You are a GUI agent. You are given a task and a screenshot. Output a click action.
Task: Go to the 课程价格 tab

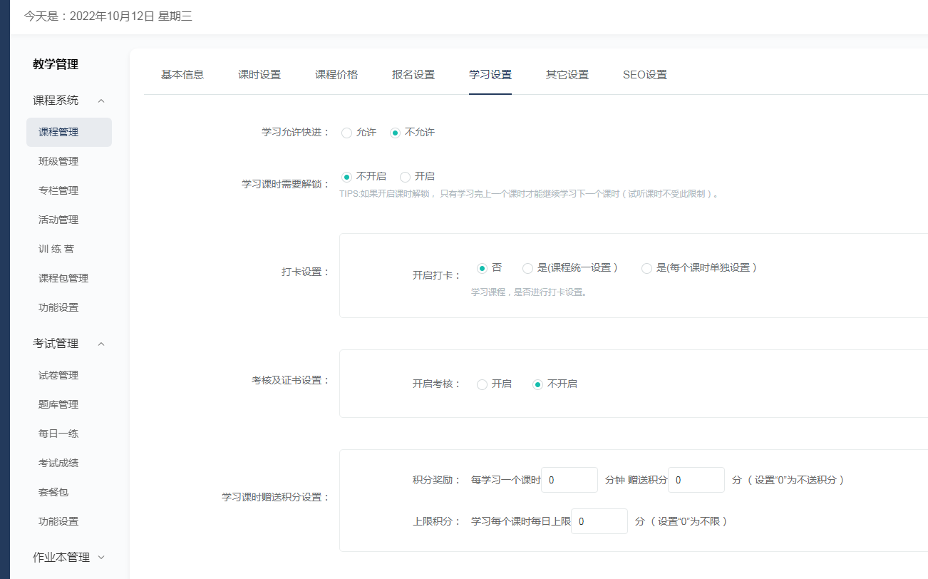(x=336, y=75)
